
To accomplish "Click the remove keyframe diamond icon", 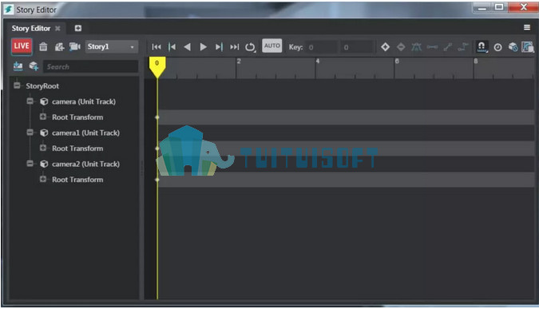I will 401,47.
